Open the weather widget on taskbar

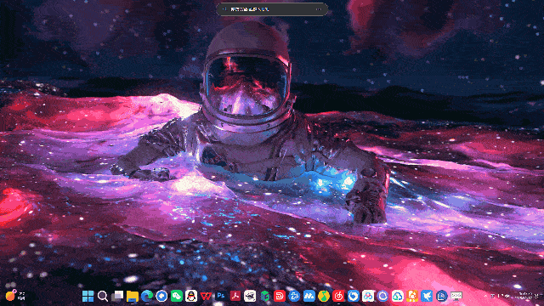tap(15, 296)
